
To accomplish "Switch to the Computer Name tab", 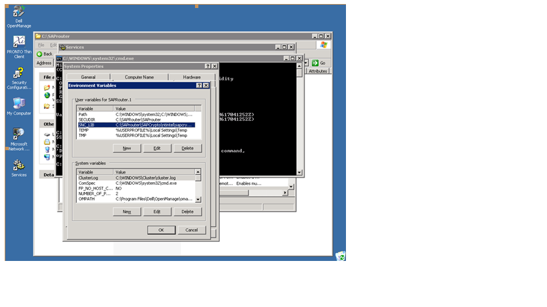I will (x=139, y=77).
